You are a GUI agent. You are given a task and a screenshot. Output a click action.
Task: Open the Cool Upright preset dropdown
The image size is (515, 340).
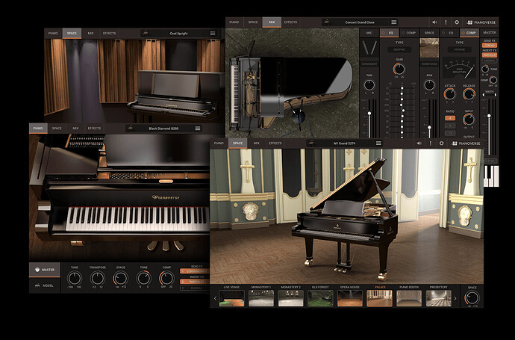178,33
